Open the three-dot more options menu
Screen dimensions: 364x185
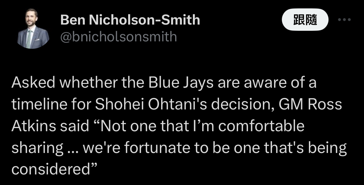coord(344,20)
